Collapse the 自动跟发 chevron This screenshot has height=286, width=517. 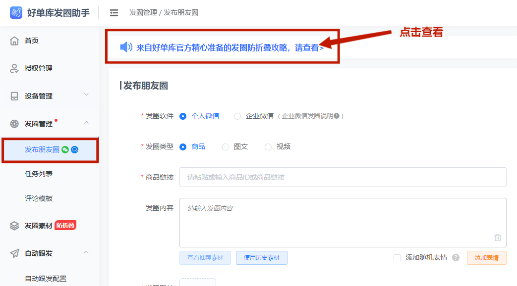pyautogui.click(x=86, y=252)
